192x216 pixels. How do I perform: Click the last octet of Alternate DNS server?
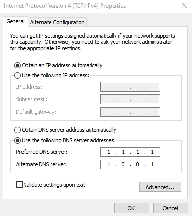pyautogui.click(x=152, y=164)
